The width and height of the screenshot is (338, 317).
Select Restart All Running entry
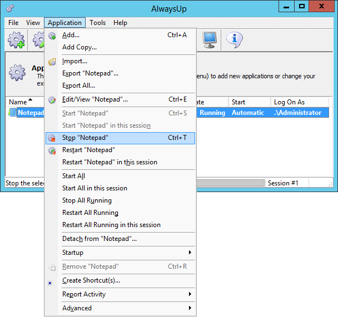120,213
